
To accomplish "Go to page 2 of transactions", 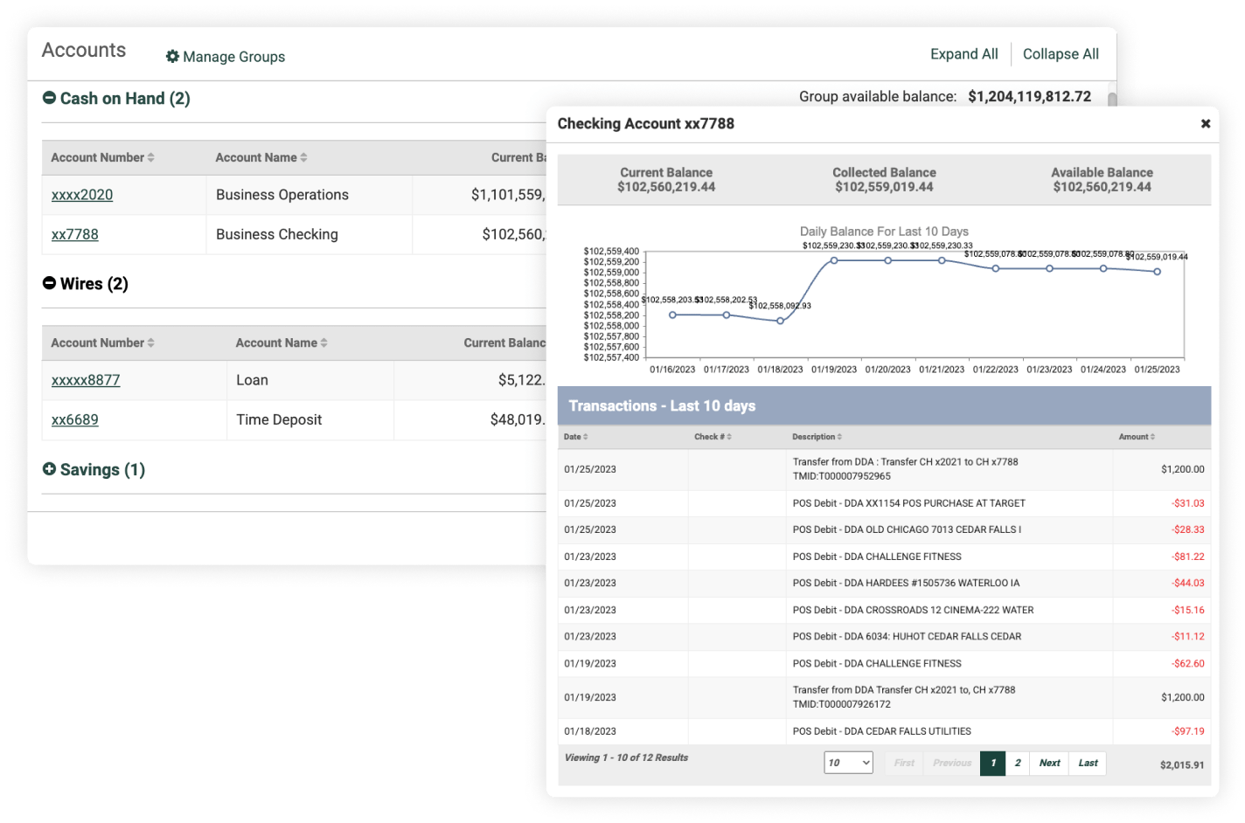I will (x=1017, y=762).
